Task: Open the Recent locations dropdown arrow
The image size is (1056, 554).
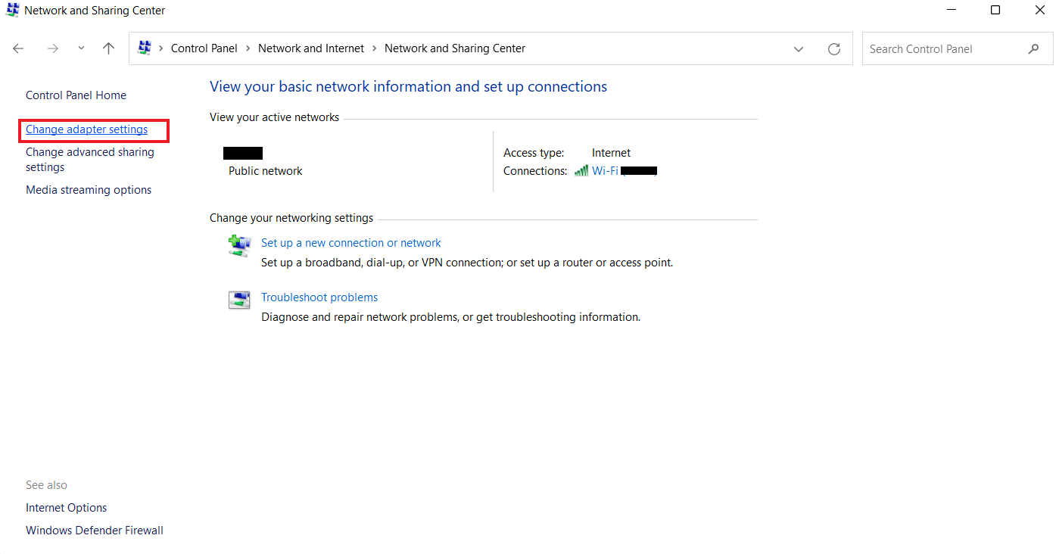Action: (81, 48)
